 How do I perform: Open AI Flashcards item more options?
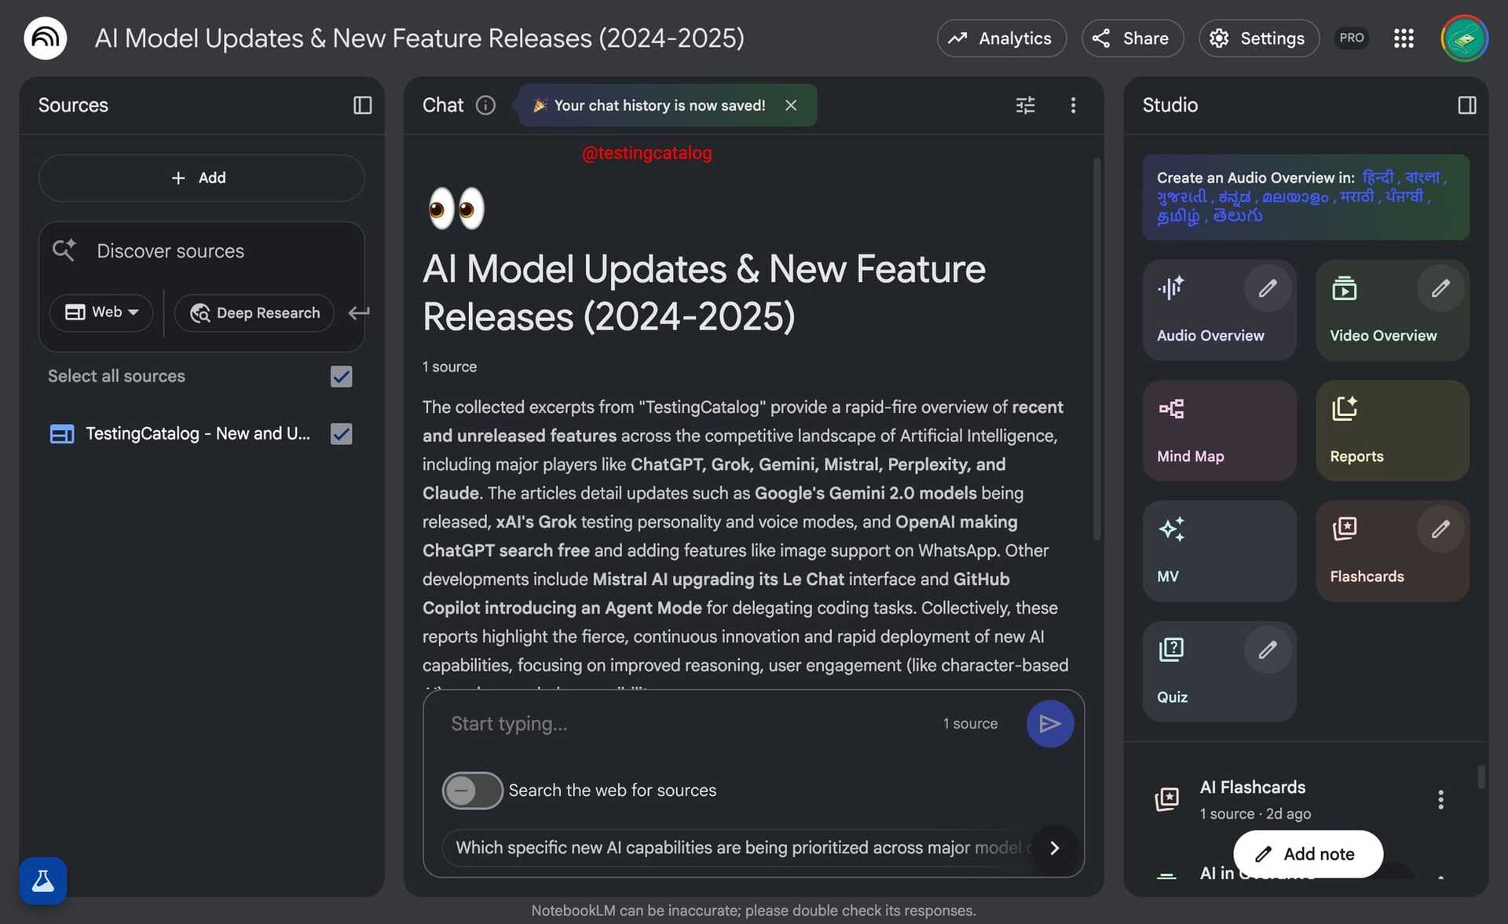[x=1440, y=799]
